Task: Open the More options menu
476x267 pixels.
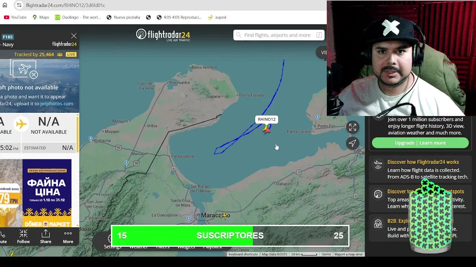Action: [68, 237]
